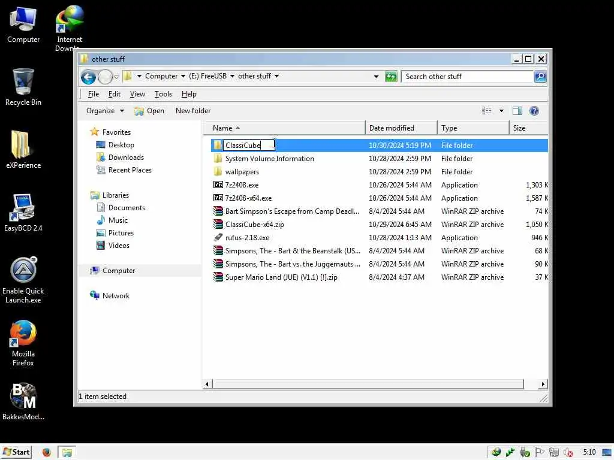Open the Edit menu
This screenshot has height=460, width=614.
[x=115, y=94]
